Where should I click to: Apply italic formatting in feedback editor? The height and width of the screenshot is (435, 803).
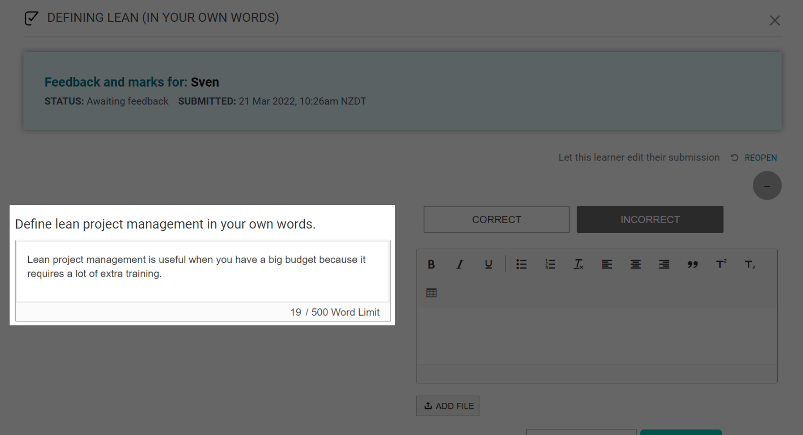point(459,264)
